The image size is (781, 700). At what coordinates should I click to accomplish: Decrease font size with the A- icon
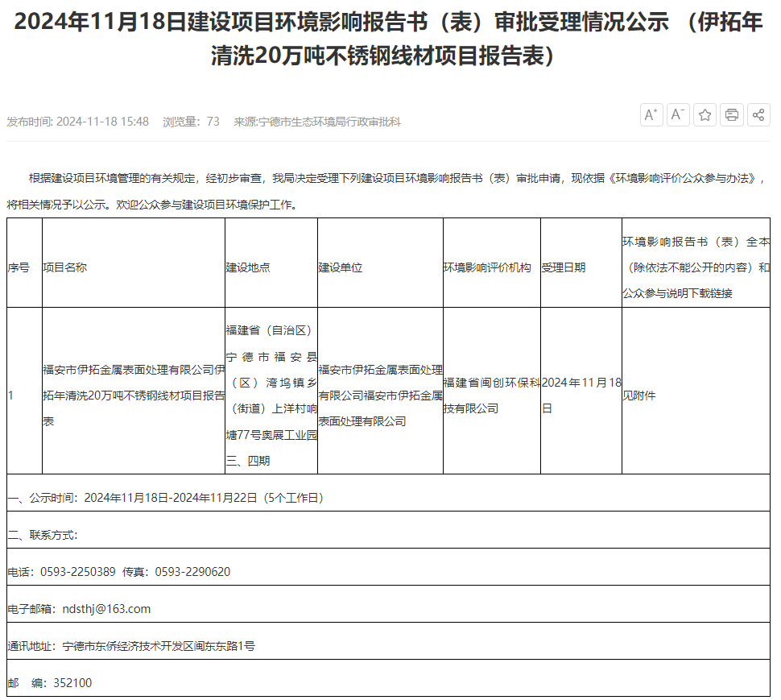pos(678,115)
